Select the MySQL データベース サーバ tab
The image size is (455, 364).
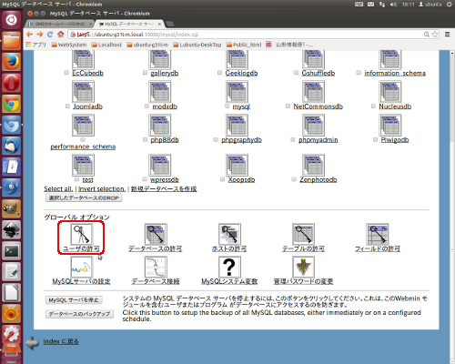[129, 24]
